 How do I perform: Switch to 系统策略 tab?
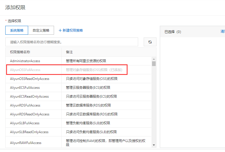coord(17,30)
